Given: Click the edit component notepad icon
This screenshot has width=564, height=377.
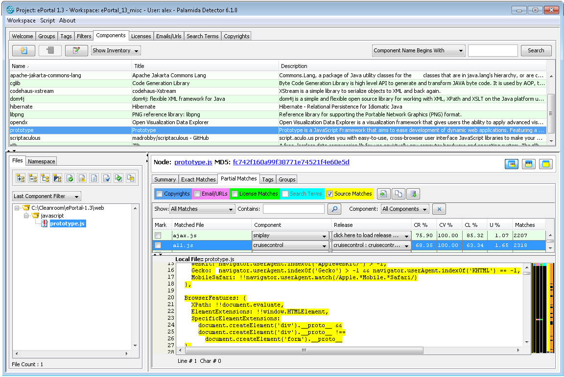Looking at the screenshot, I should point(76,50).
